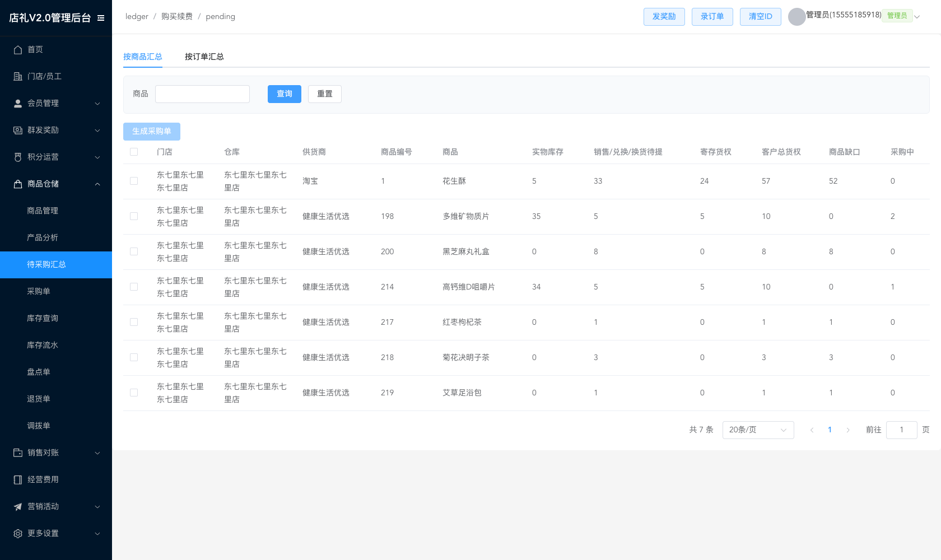Select the 积分运营 icon
941x560 pixels.
tap(18, 157)
